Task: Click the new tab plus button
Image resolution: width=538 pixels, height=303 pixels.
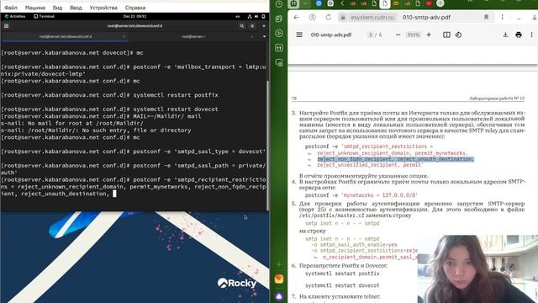Action: click(440, 3)
